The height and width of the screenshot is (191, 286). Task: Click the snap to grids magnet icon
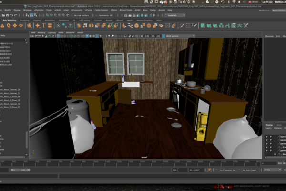[x=47, y=15]
